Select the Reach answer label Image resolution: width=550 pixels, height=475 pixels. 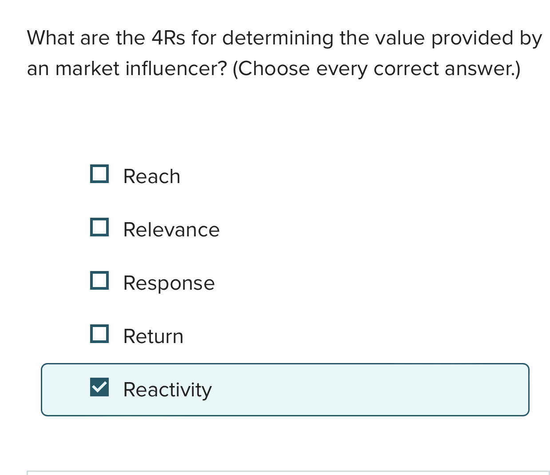click(x=151, y=176)
